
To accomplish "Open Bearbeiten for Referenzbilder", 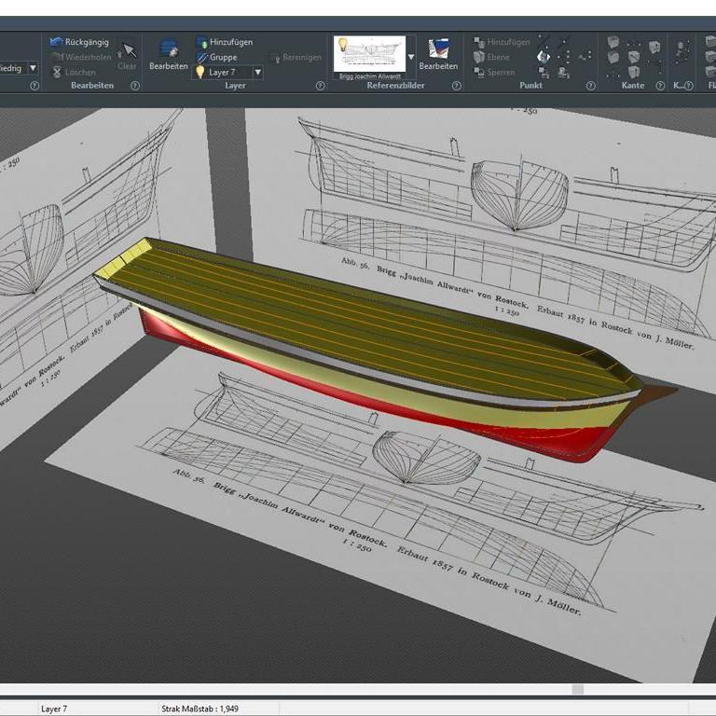I will click(438, 52).
